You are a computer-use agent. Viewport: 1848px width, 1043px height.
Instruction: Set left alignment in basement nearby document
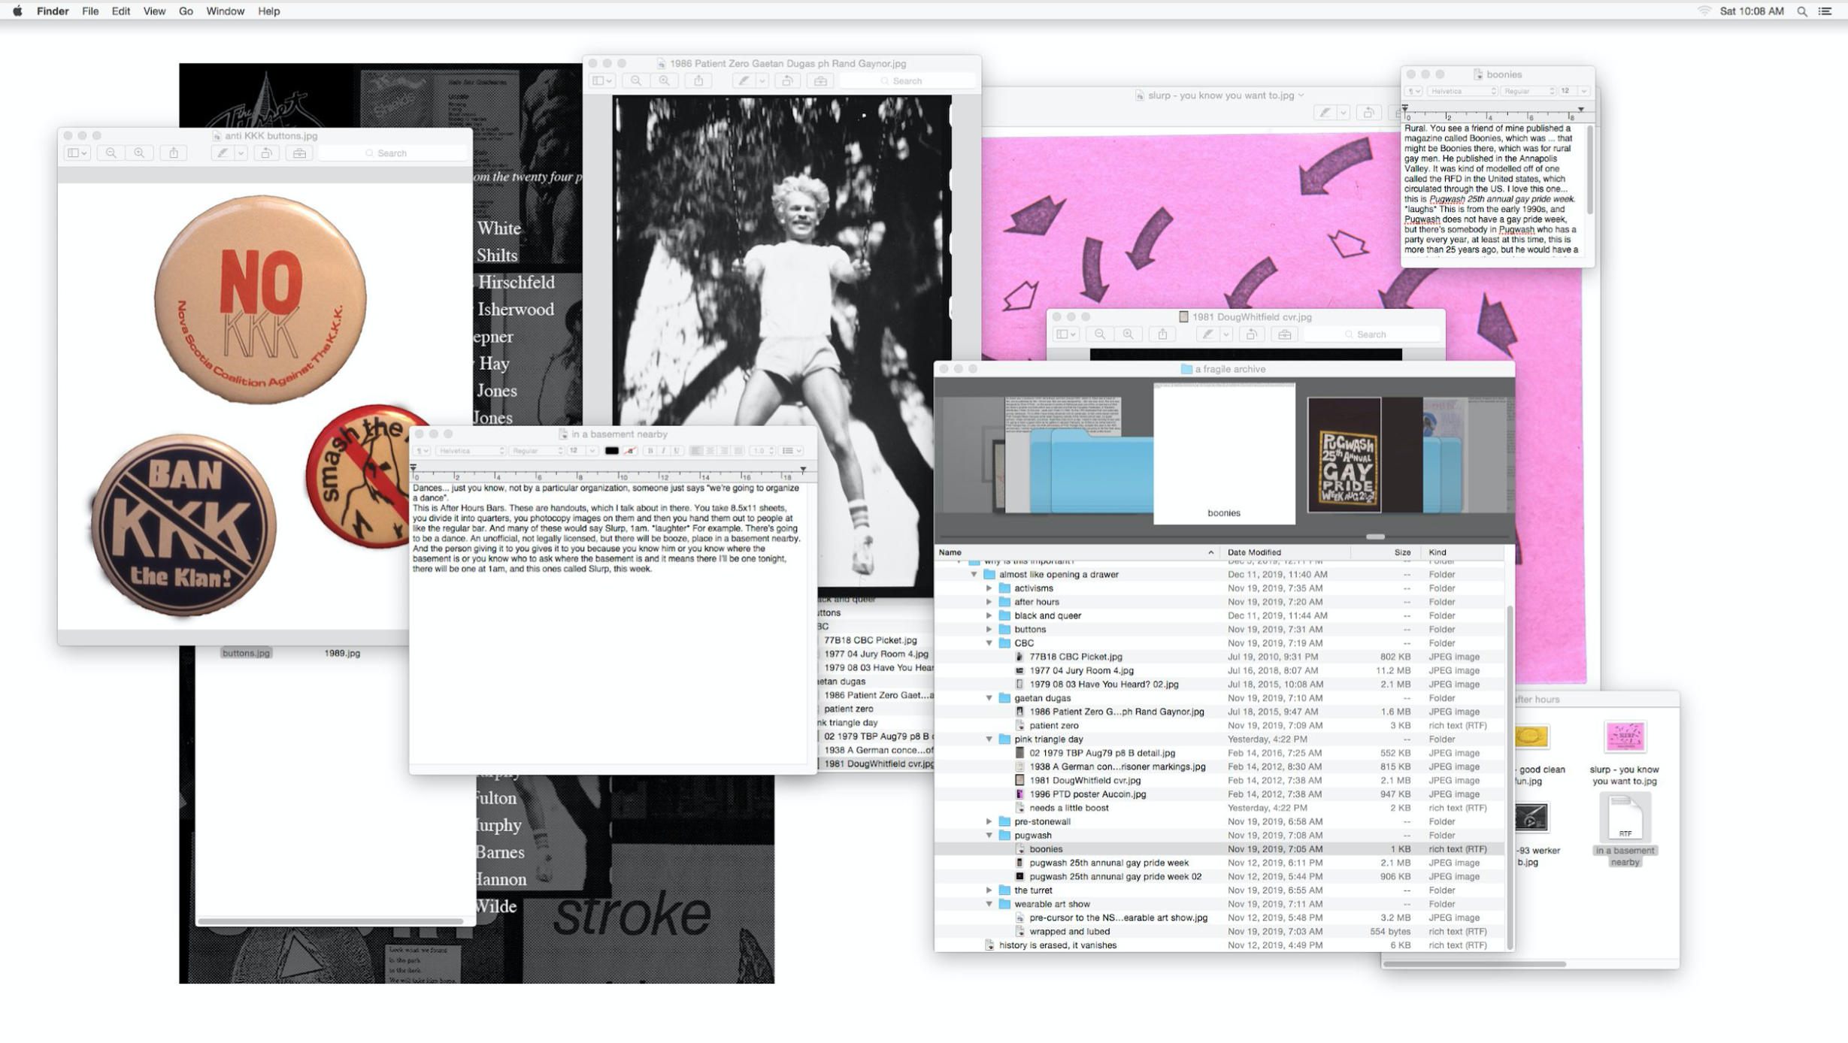tap(696, 451)
